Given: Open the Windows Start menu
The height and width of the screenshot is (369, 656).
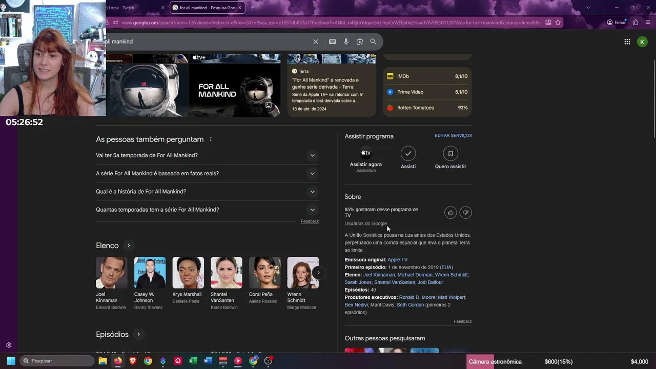Looking at the screenshot, I should (x=11, y=361).
